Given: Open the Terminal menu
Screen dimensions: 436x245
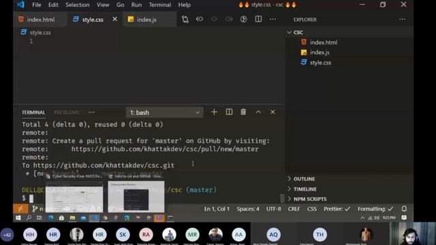Looking at the screenshot, I should coord(160,5).
